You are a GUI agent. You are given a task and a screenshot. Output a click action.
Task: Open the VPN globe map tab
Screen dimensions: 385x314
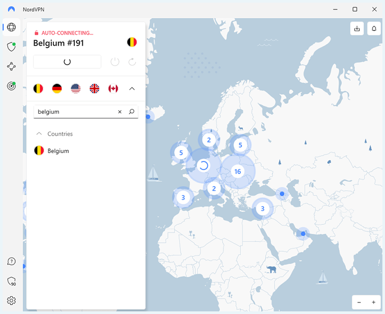tap(12, 27)
